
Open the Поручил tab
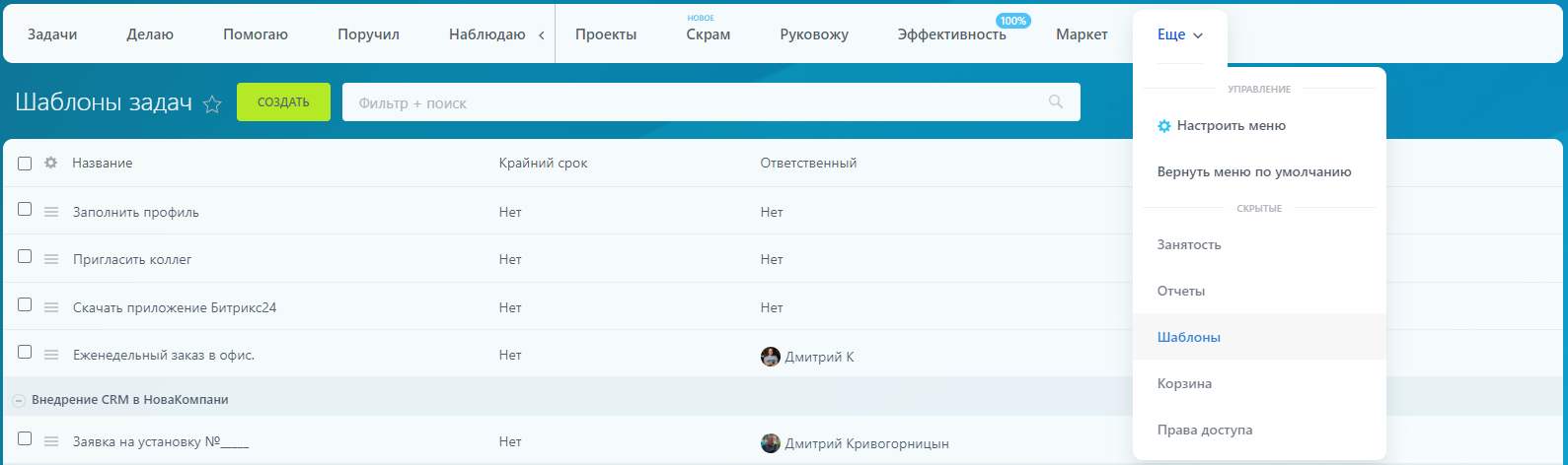pos(368,34)
